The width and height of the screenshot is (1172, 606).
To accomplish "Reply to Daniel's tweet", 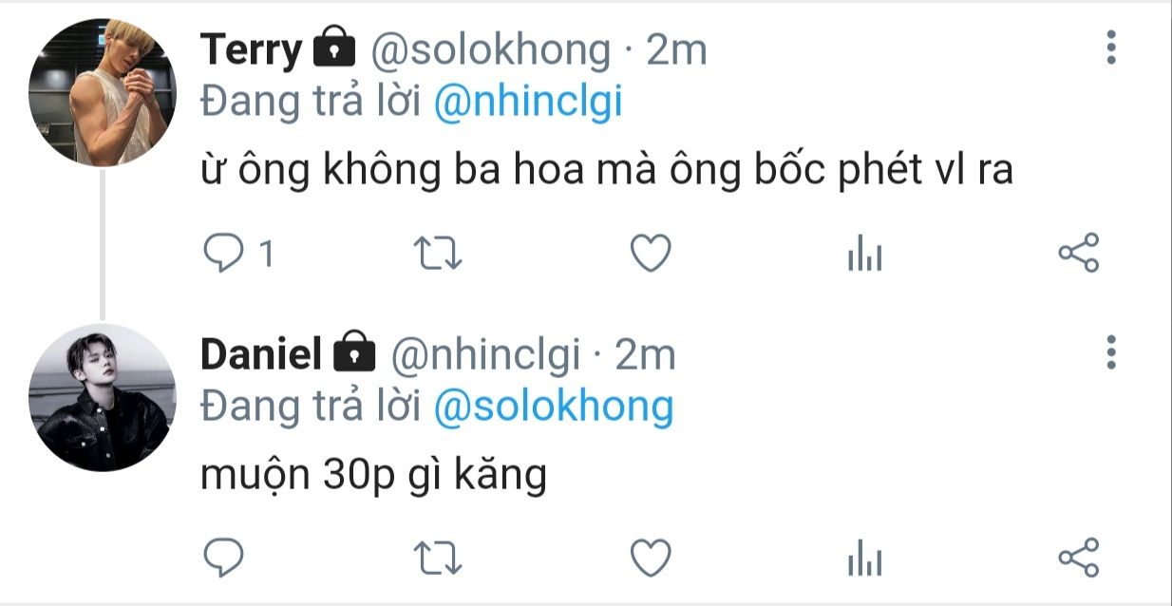I will click(x=225, y=559).
